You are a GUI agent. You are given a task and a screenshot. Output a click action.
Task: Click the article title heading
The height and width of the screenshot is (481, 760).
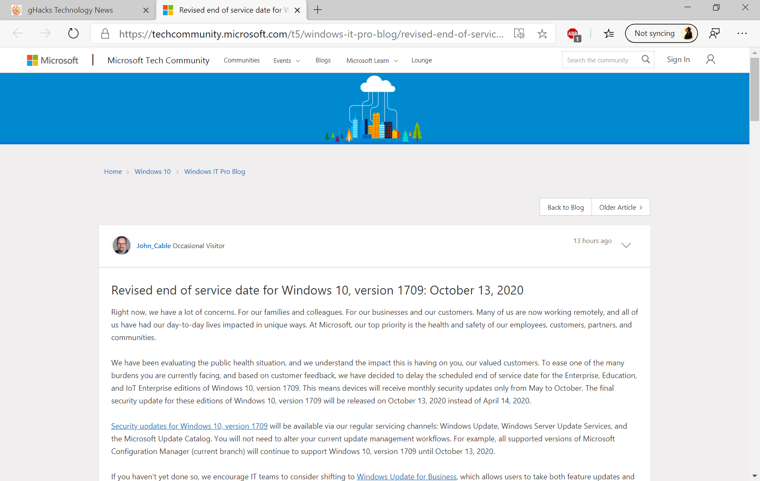coord(317,290)
